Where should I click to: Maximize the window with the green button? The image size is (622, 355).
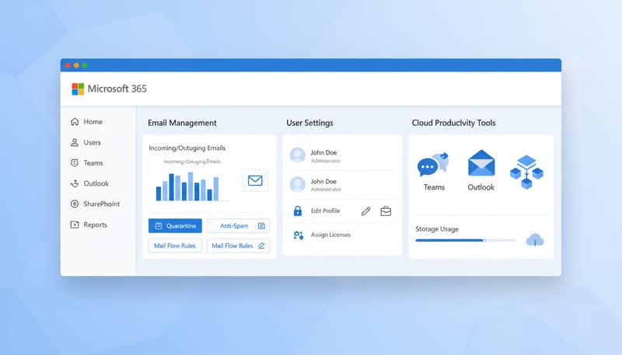coord(85,65)
